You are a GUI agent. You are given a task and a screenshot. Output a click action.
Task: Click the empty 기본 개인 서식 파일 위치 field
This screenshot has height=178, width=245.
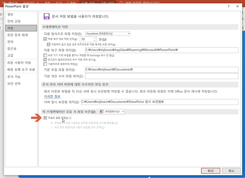[162, 76]
